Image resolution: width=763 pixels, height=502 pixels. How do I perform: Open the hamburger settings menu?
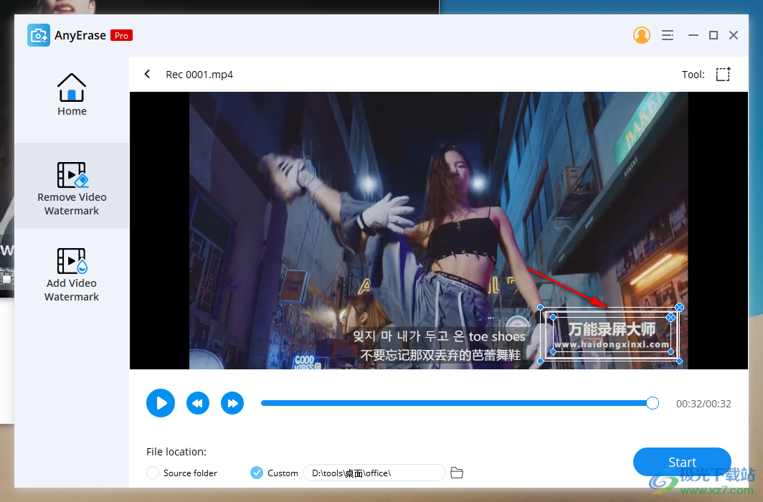pos(668,34)
